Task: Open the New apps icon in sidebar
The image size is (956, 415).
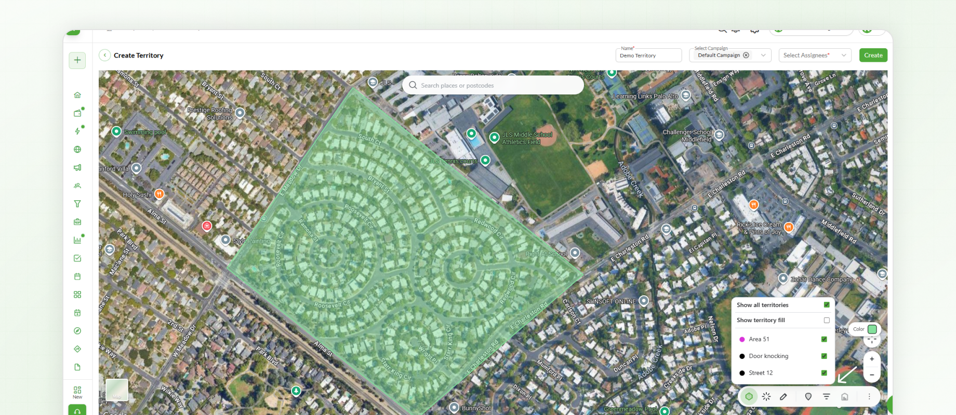Action: (77, 392)
